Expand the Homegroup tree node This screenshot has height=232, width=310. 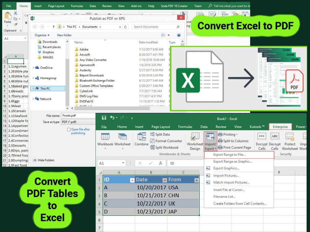click(33, 78)
